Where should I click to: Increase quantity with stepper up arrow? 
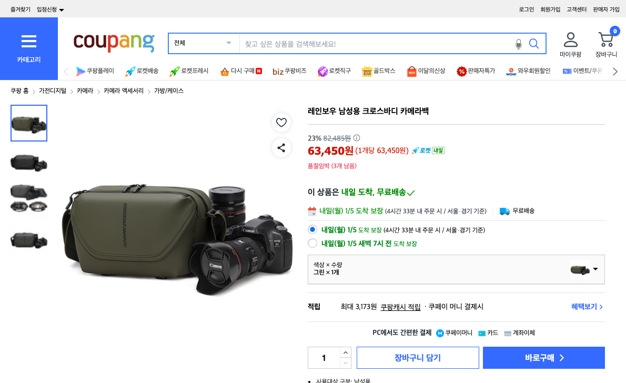pos(346,353)
